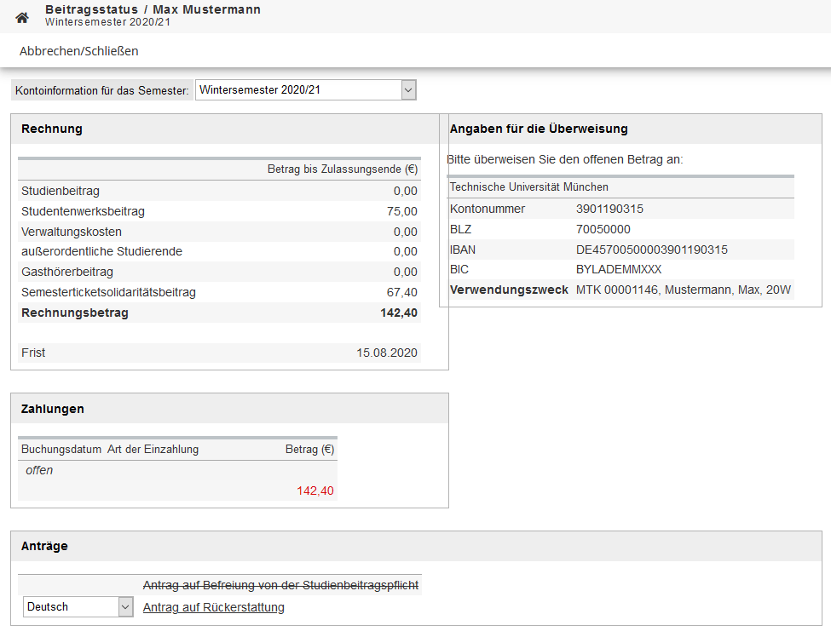The height and width of the screenshot is (637, 831).
Task: Click the BLZ value 70050000
Action: 603,229
